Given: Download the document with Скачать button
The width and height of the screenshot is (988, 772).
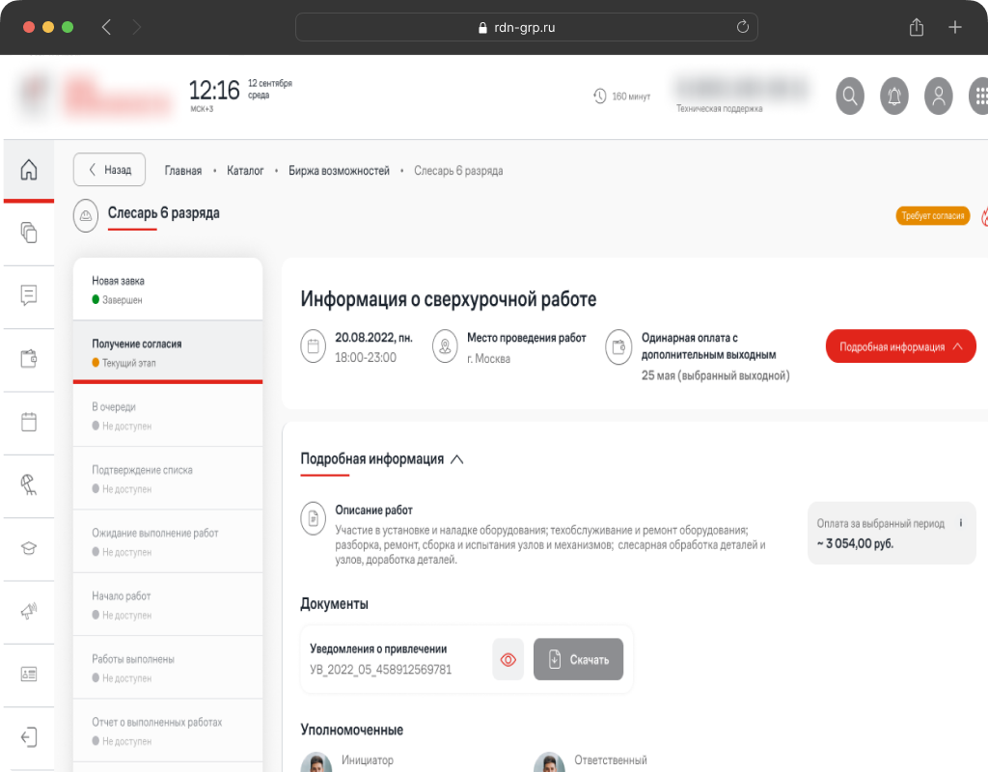Looking at the screenshot, I should coord(578,660).
